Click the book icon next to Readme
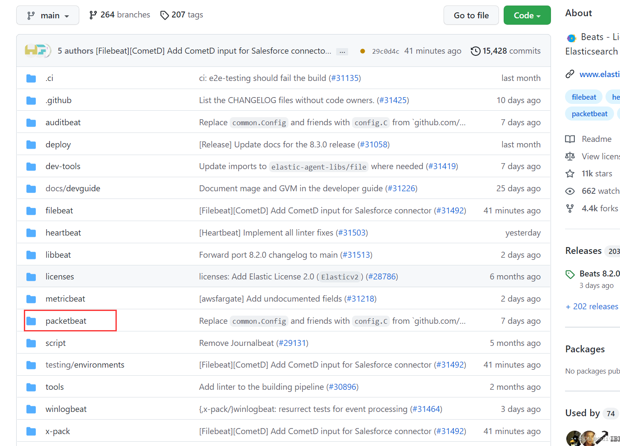 click(570, 139)
